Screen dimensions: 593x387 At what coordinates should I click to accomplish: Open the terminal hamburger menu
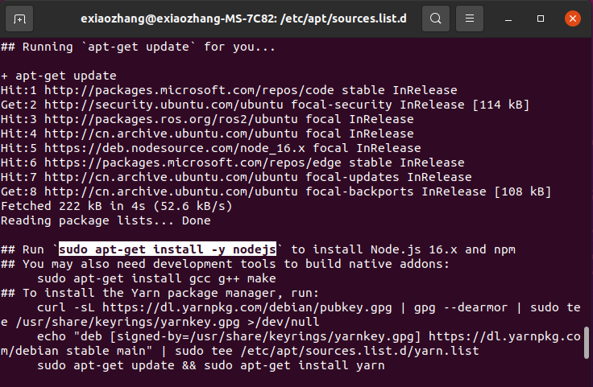(474, 18)
